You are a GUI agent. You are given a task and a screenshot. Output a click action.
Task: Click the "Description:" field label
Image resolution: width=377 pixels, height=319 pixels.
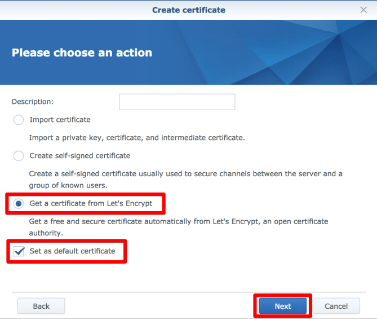point(33,102)
